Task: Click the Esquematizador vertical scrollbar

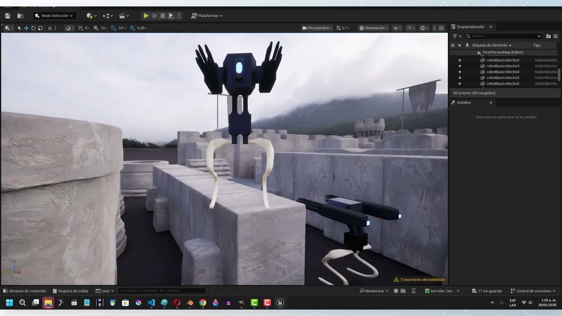Action: point(559,75)
